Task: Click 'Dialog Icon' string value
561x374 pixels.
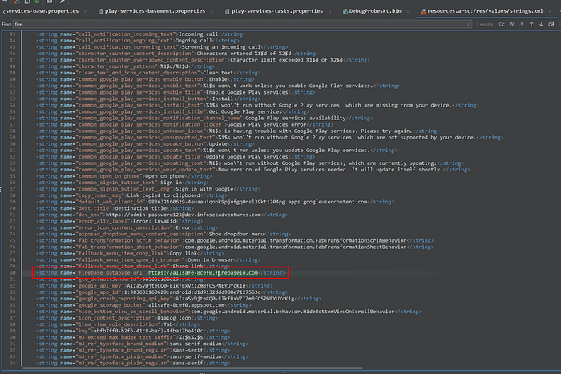Action: coord(174,318)
